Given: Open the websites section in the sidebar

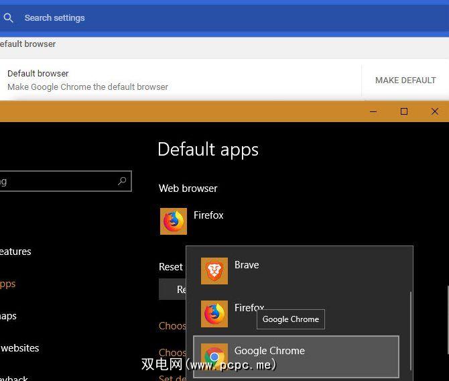Looking at the screenshot, I should [x=19, y=347].
